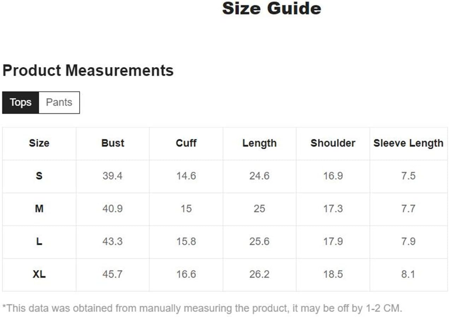Select the Tops tab
The height and width of the screenshot is (317, 449).
click(20, 103)
